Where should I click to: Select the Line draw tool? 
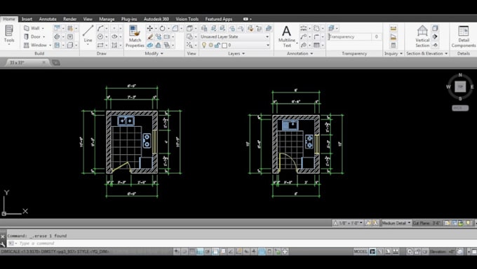point(88,34)
